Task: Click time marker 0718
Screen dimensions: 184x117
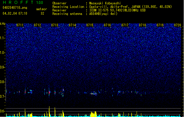Action: point(142,25)
